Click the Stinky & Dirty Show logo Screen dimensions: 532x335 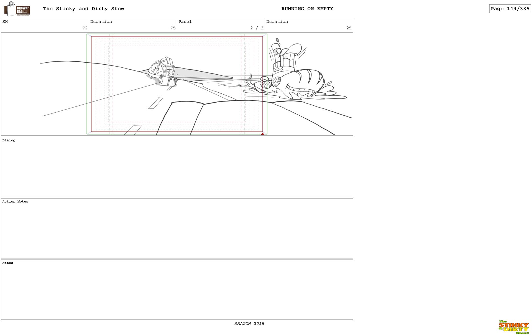(x=513, y=327)
